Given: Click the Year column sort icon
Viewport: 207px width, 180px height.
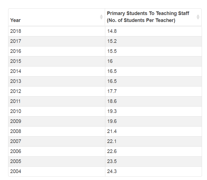Looking at the screenshot, I should click(101, 17).
